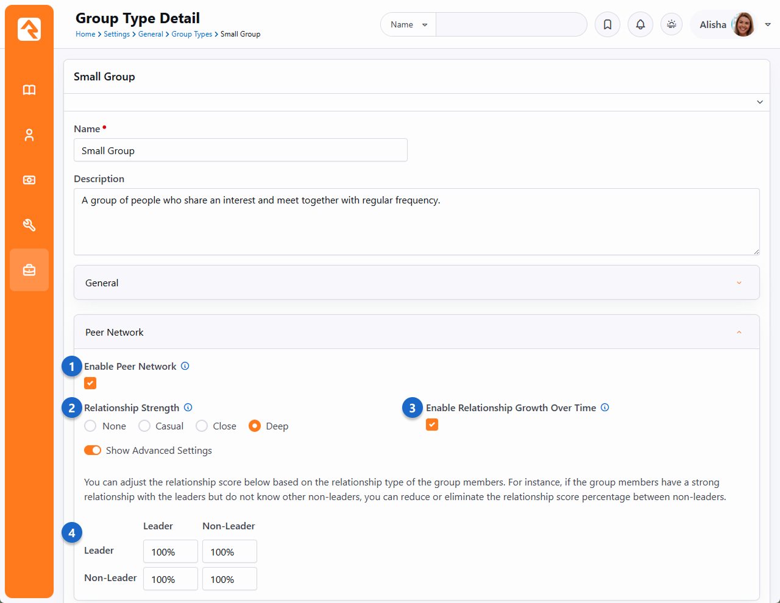Open the finance money icon menu
Viewport: 780px width, 603px height.
point(29,180)
